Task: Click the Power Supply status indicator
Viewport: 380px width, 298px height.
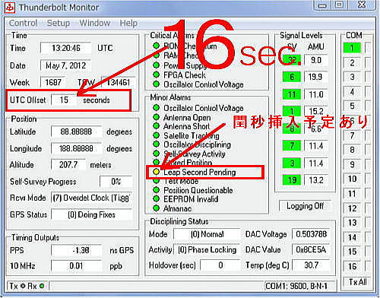Action: pyautogui.click(x=157, y=65)
